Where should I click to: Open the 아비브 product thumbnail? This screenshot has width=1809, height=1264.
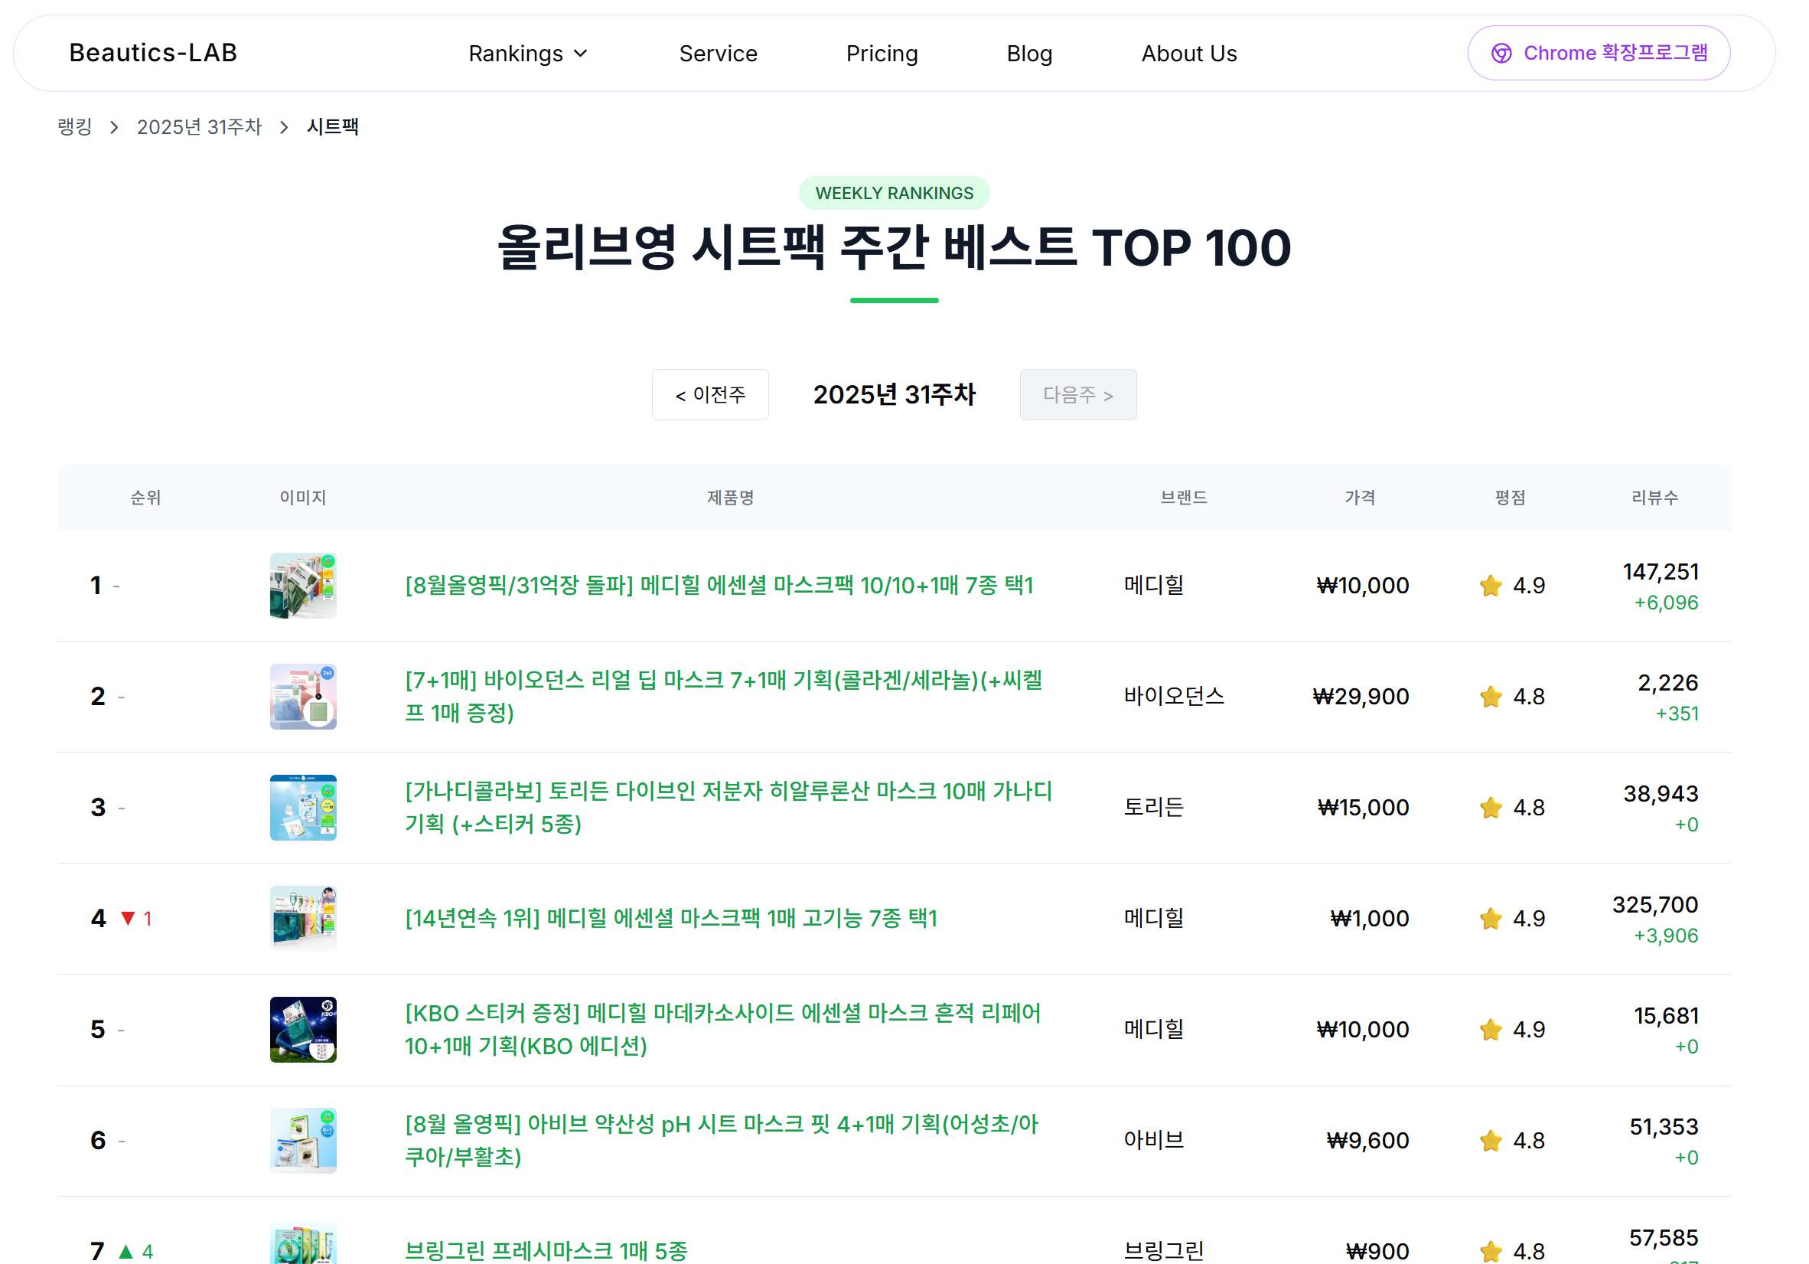303,1141
